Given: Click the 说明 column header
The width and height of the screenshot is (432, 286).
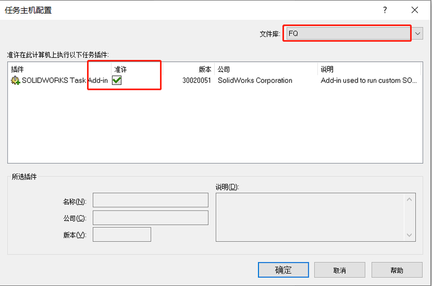Looking at the screenshot, I should 369,69.
